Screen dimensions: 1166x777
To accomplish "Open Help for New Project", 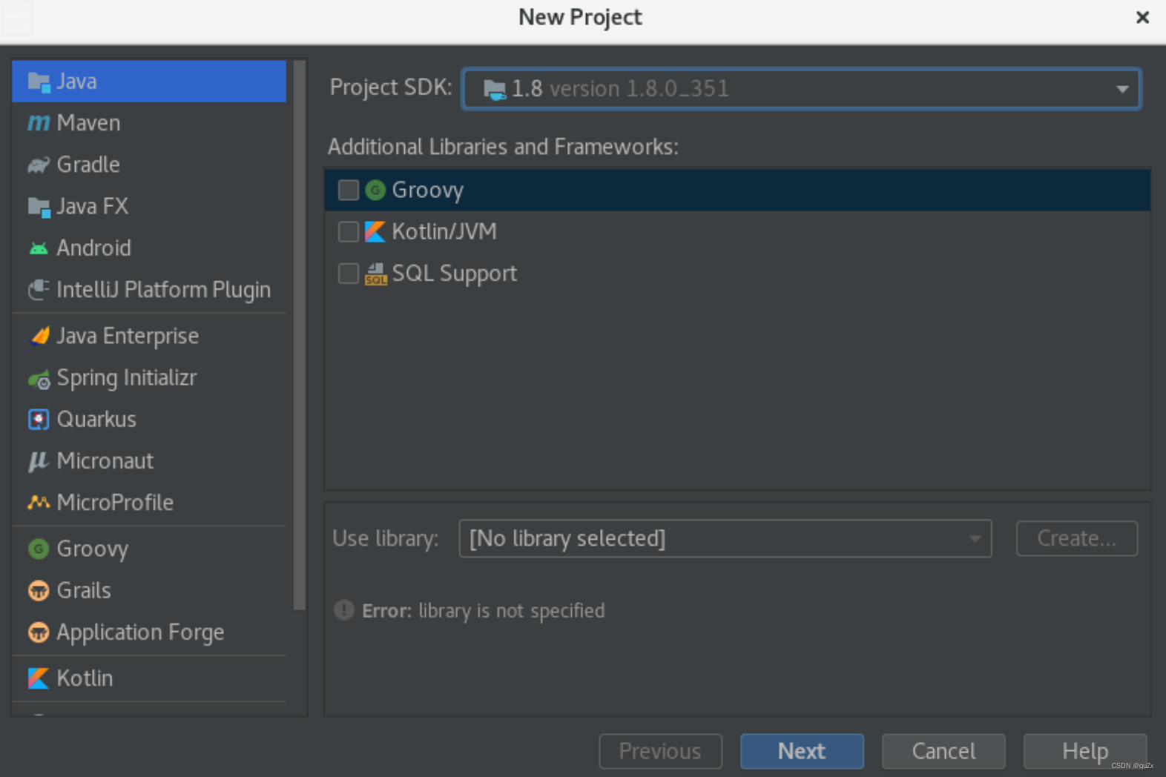I will (1085, 751).
